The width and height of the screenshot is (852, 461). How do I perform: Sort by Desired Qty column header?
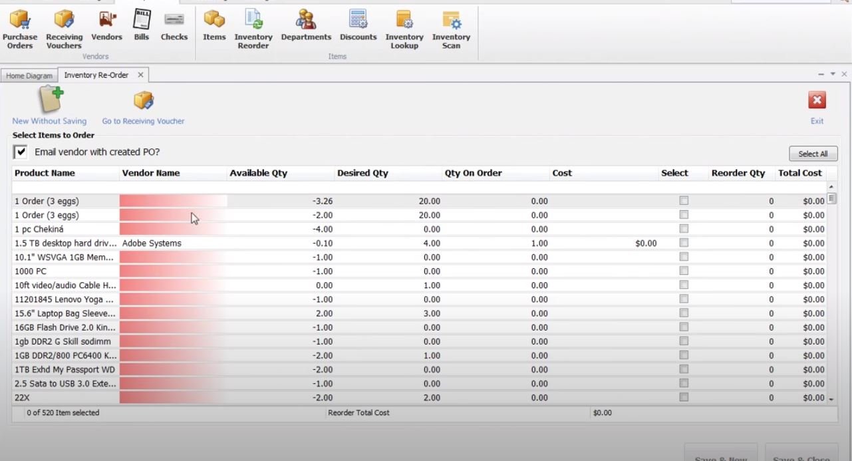point(388,173)
